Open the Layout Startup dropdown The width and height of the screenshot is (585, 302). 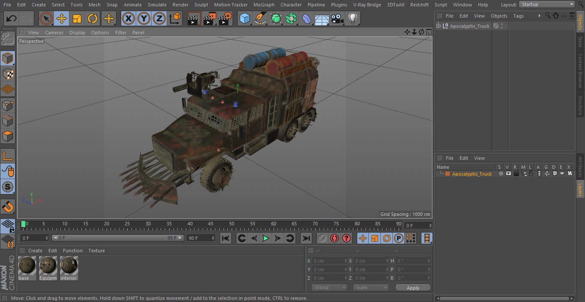(547, 4)
